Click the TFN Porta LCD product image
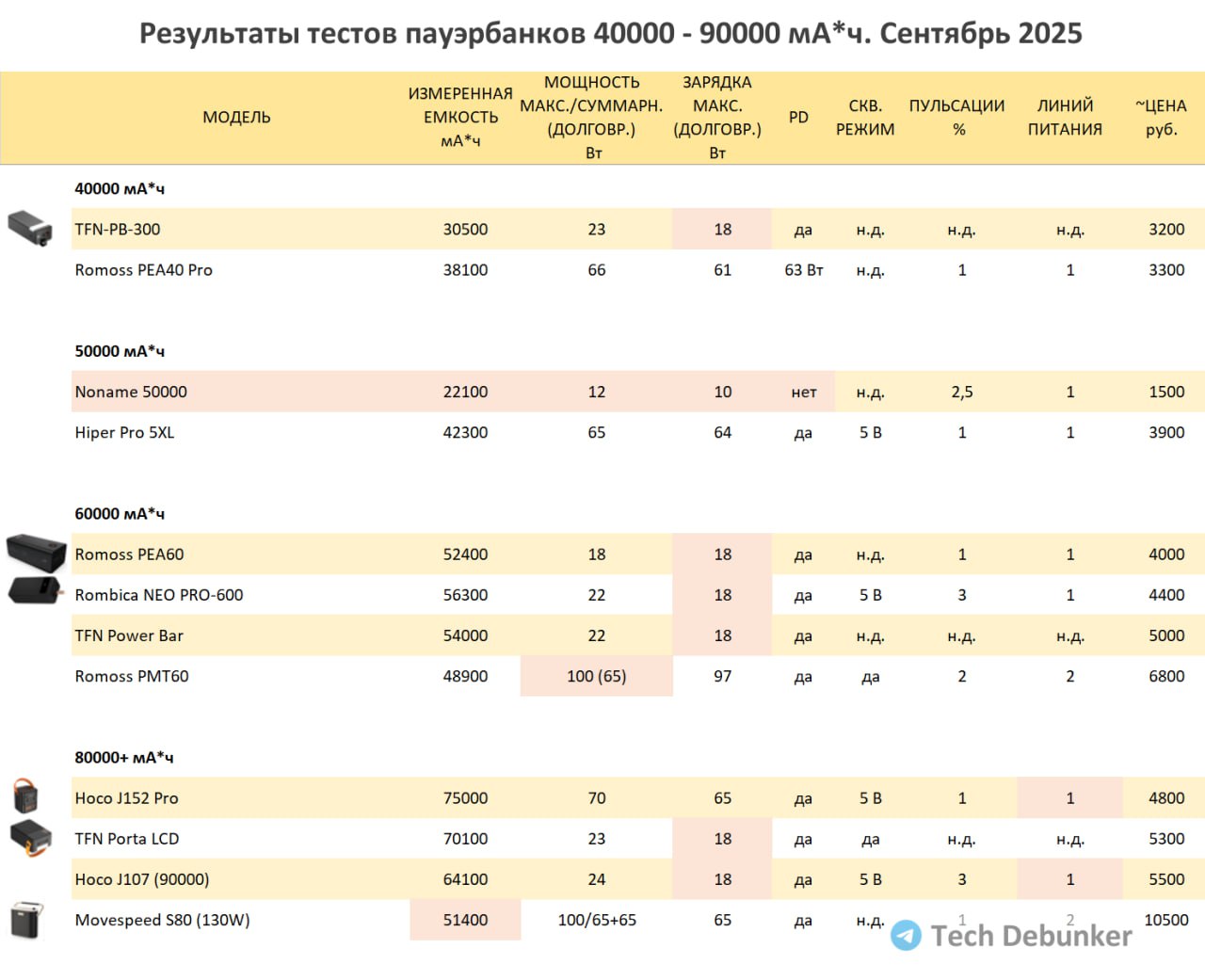The width and height of the screenshot is (1205, 980). click(x=29, y=838)
